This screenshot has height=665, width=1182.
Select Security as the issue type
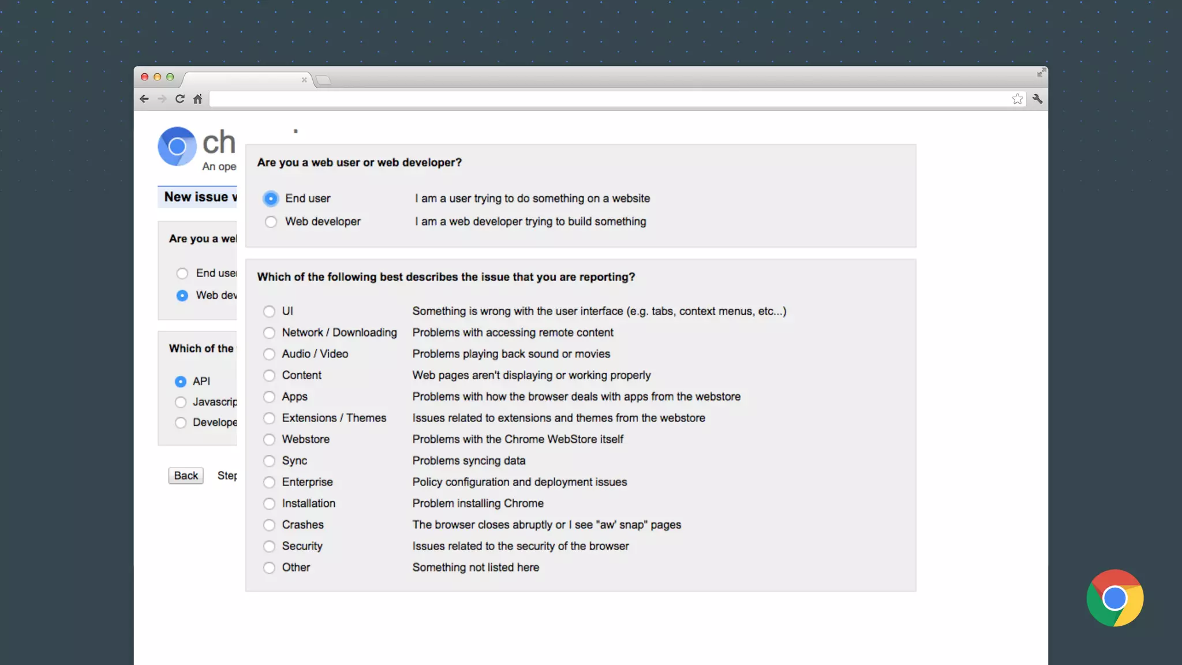pyautogui.click(x=269, y=547)
